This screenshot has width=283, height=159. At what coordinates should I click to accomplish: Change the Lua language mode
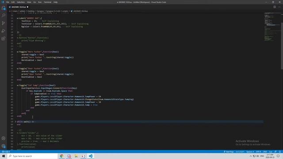click(271, 151)
